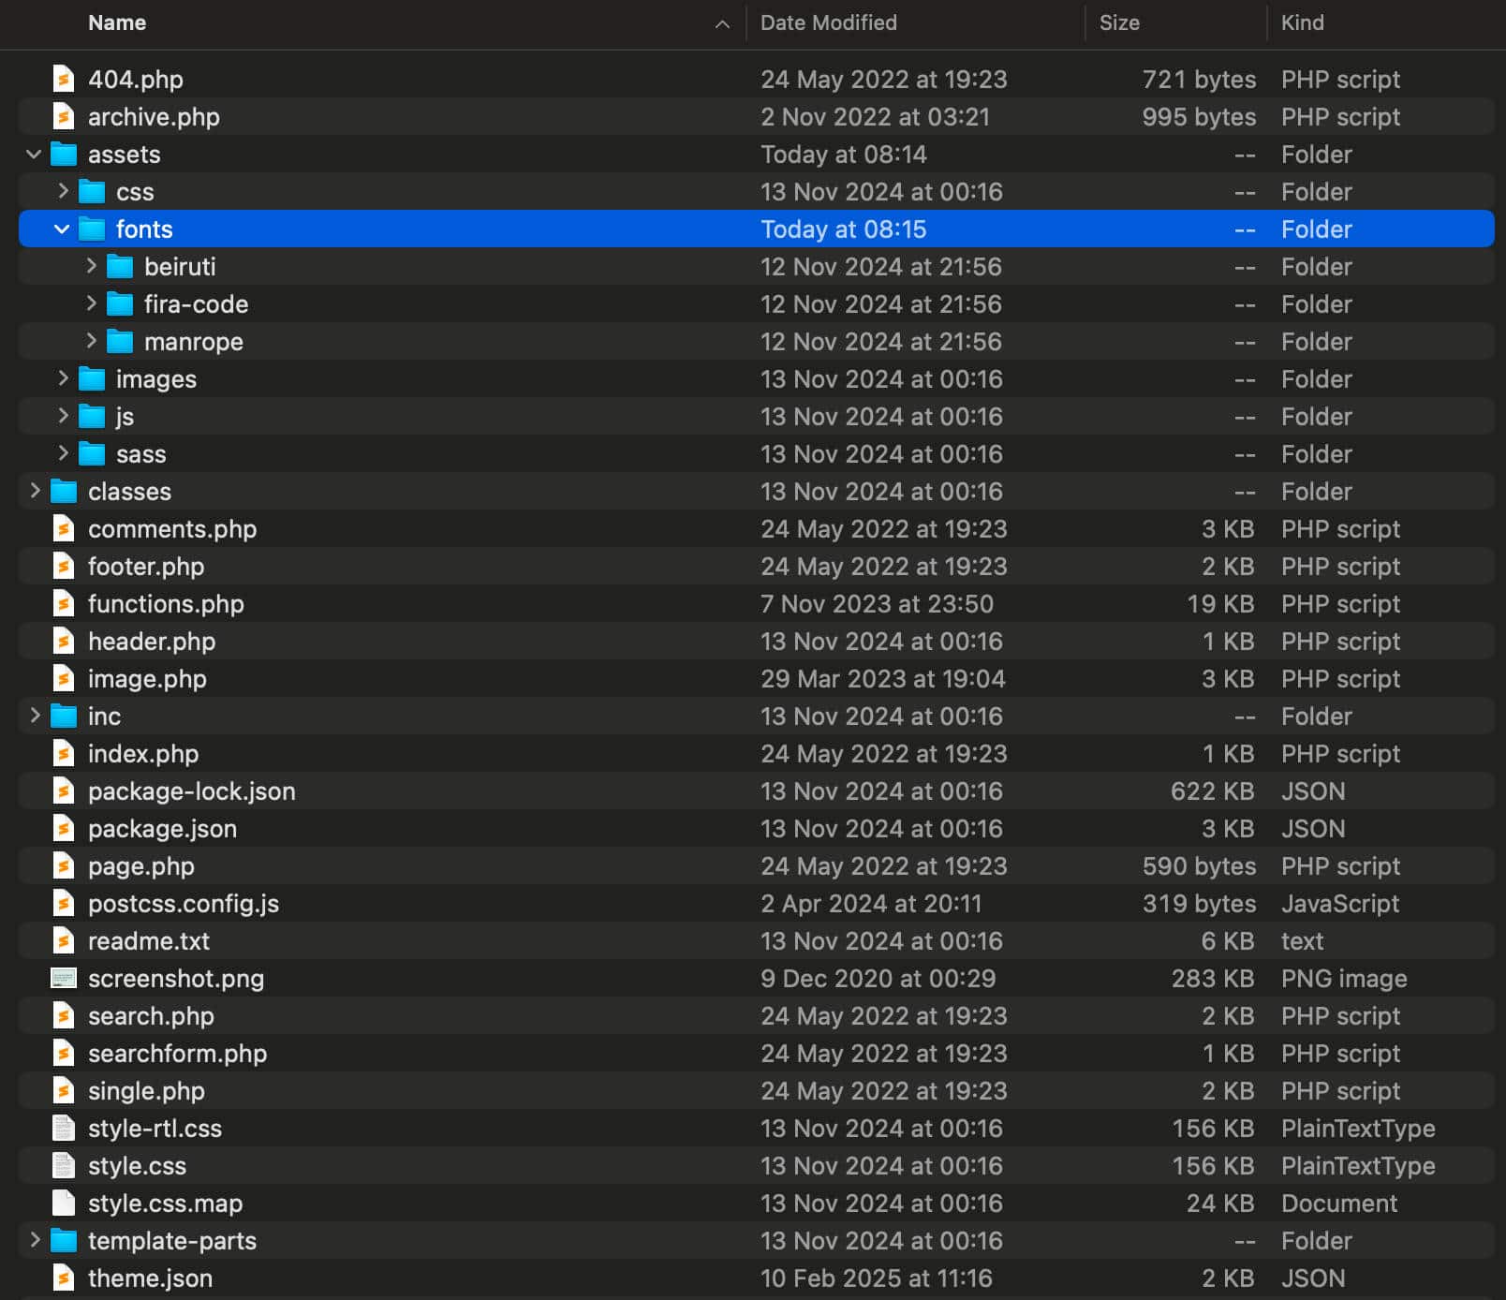Sort by Date Modified column header
Image resolution: width=1506 pixels, height=1300 pixels.
[x=828, y=22]
